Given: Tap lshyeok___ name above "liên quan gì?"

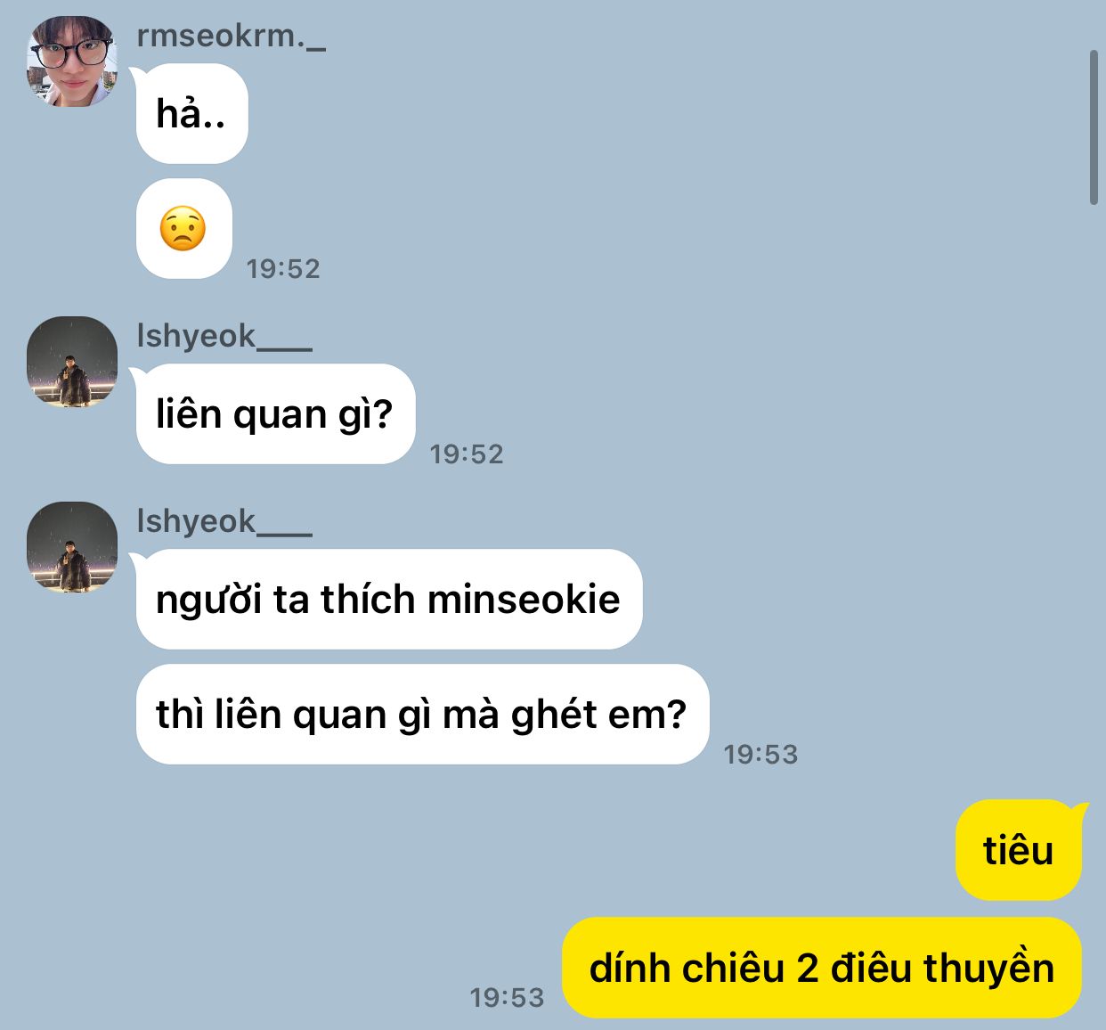Looking at the screenshot, I should (224, 336).
